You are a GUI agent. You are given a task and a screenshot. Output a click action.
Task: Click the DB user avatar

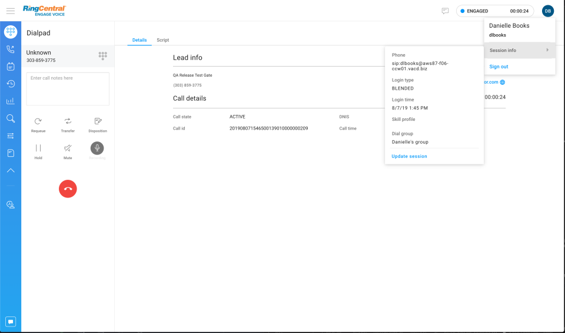click(548, 11)
